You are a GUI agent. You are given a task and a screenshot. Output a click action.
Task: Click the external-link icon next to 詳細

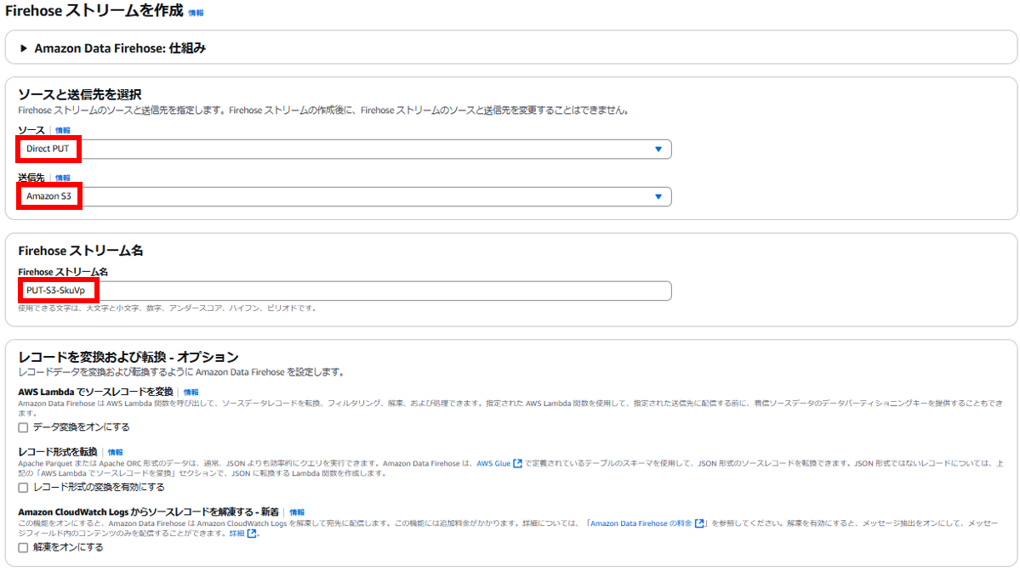[x=252, y=534]
